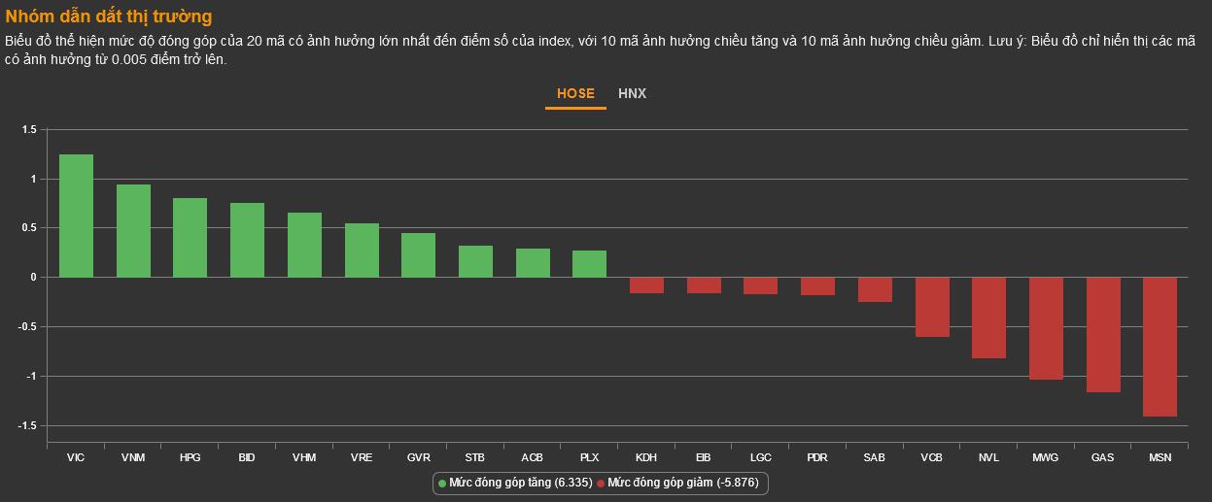
Task: Click the VCB negative bar
Action: pos(932,307)
